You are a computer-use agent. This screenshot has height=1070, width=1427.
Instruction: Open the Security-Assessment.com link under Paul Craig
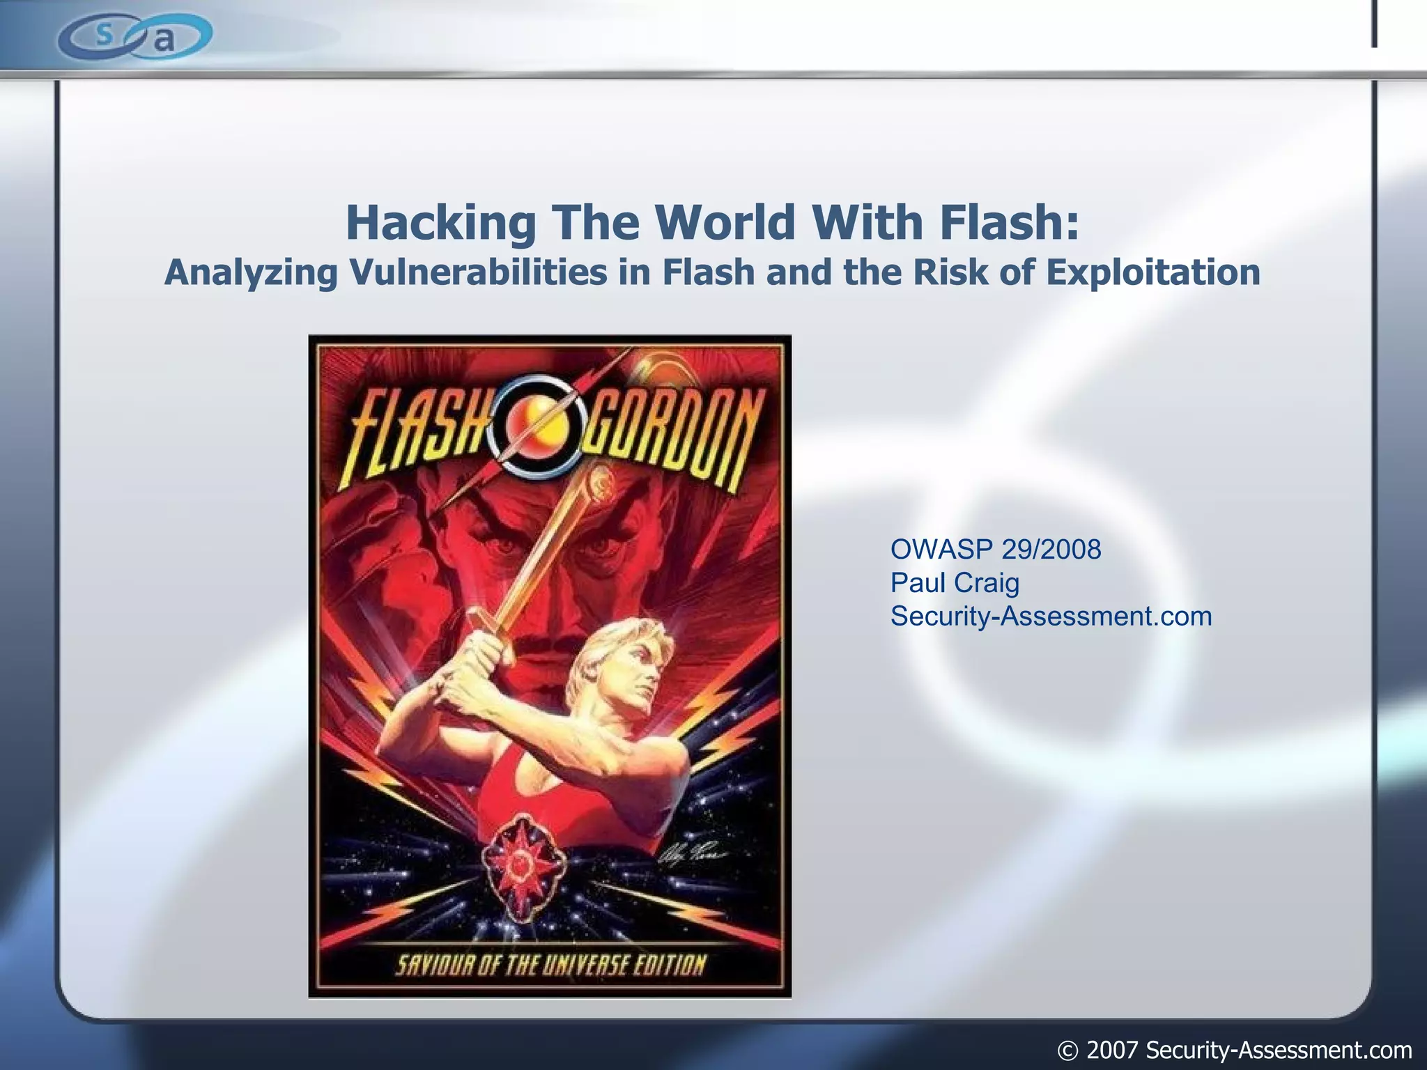coord(1051,617)
